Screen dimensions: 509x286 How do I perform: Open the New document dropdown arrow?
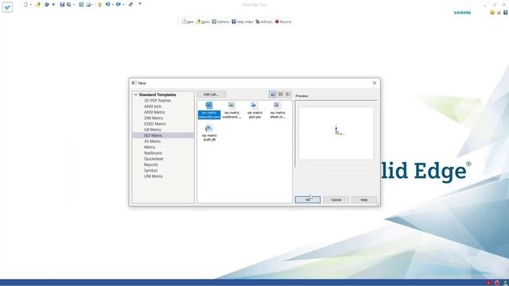(31, 5)
